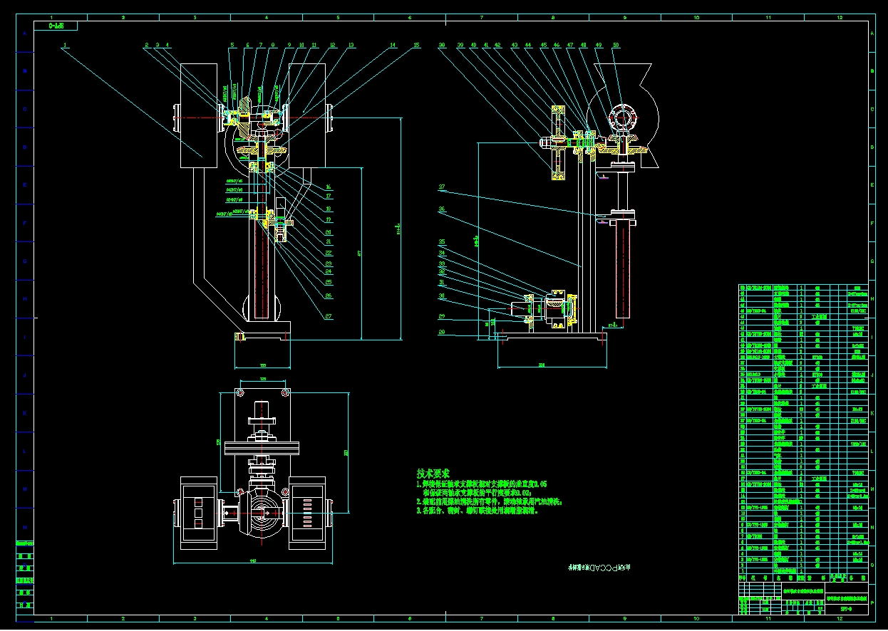Select top border column number 12
Screen dimensions: 888x631
[840, 17]
